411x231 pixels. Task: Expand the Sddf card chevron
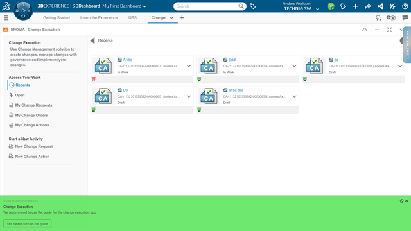tap(294, 66)
